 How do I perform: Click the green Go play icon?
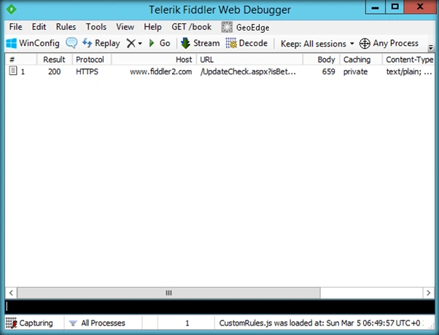[x=152, y=43]
